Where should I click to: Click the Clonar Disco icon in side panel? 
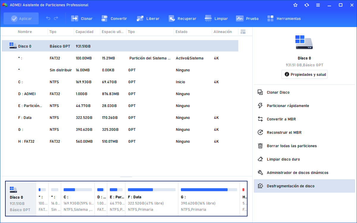260,92
